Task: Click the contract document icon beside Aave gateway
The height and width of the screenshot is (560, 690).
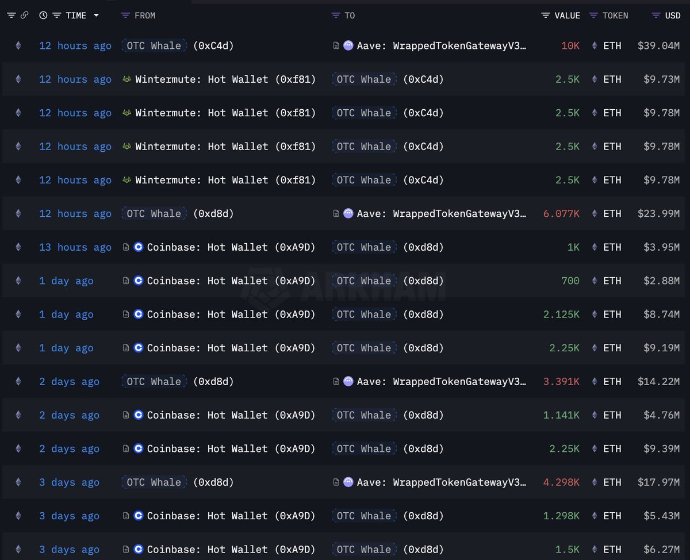Action: pyautogui.click(x=336, y=45)
